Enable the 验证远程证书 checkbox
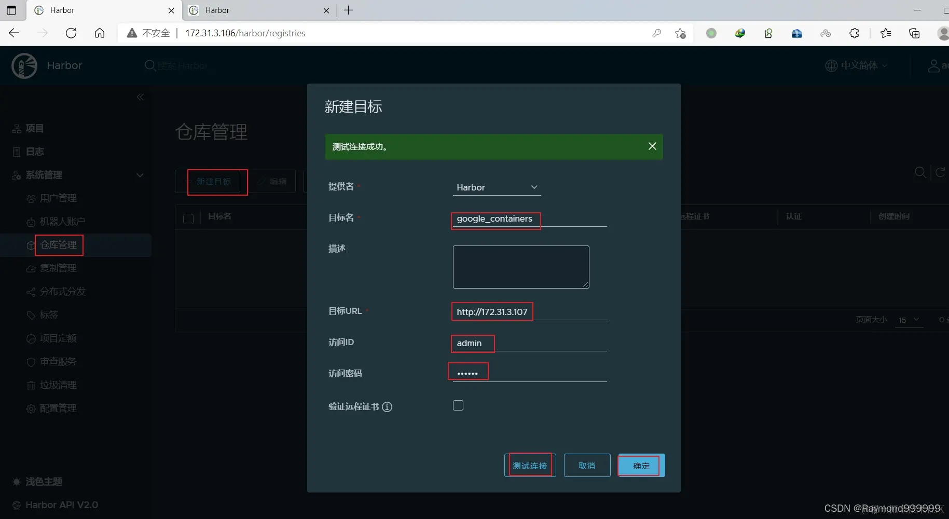The height and width of the screenshot is (519, 949). point(458,405)
